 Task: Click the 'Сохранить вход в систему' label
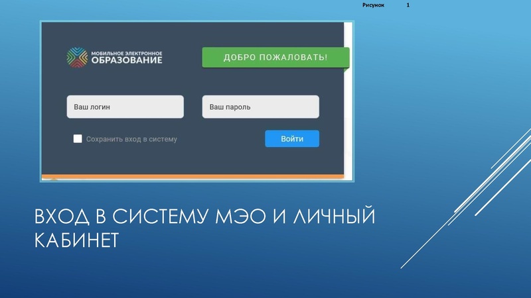[x=131, y=139]
